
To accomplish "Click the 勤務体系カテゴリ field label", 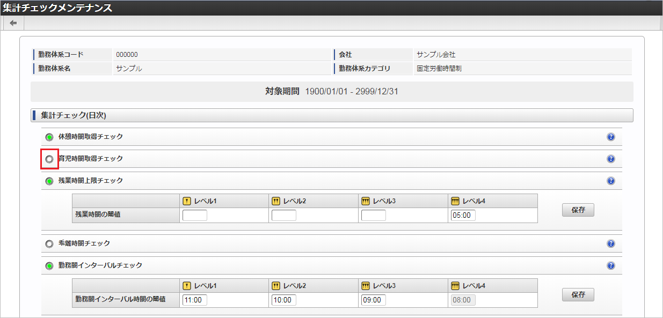I will click(x=365, y=69).
